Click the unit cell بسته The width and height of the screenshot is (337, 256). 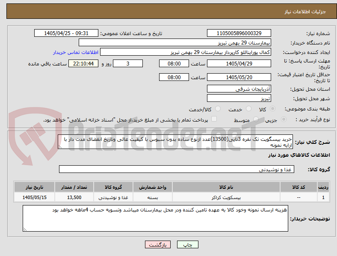pos(153,197)
